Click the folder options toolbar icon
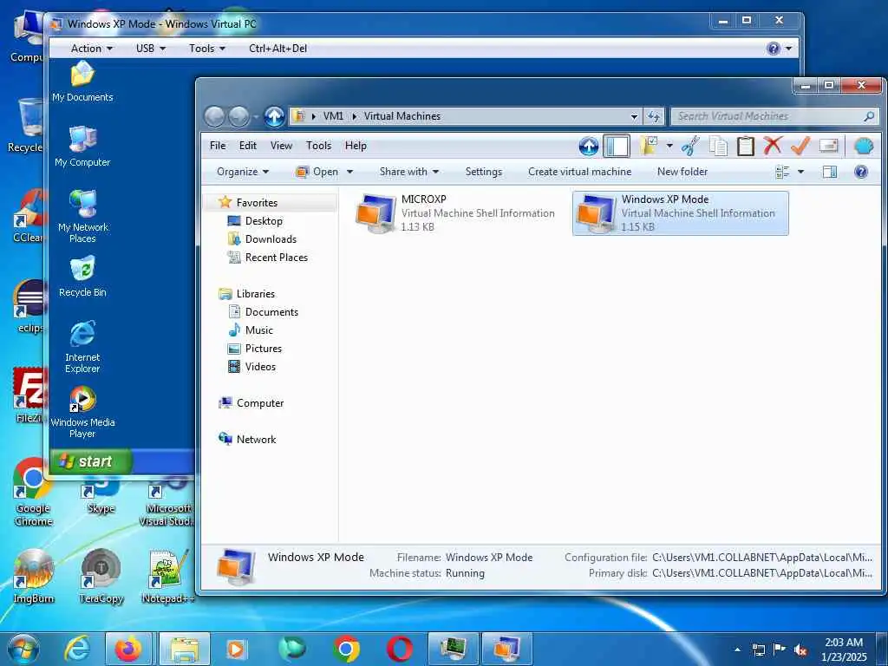Screen dimensions: 888x666 [x=649, y=146]
